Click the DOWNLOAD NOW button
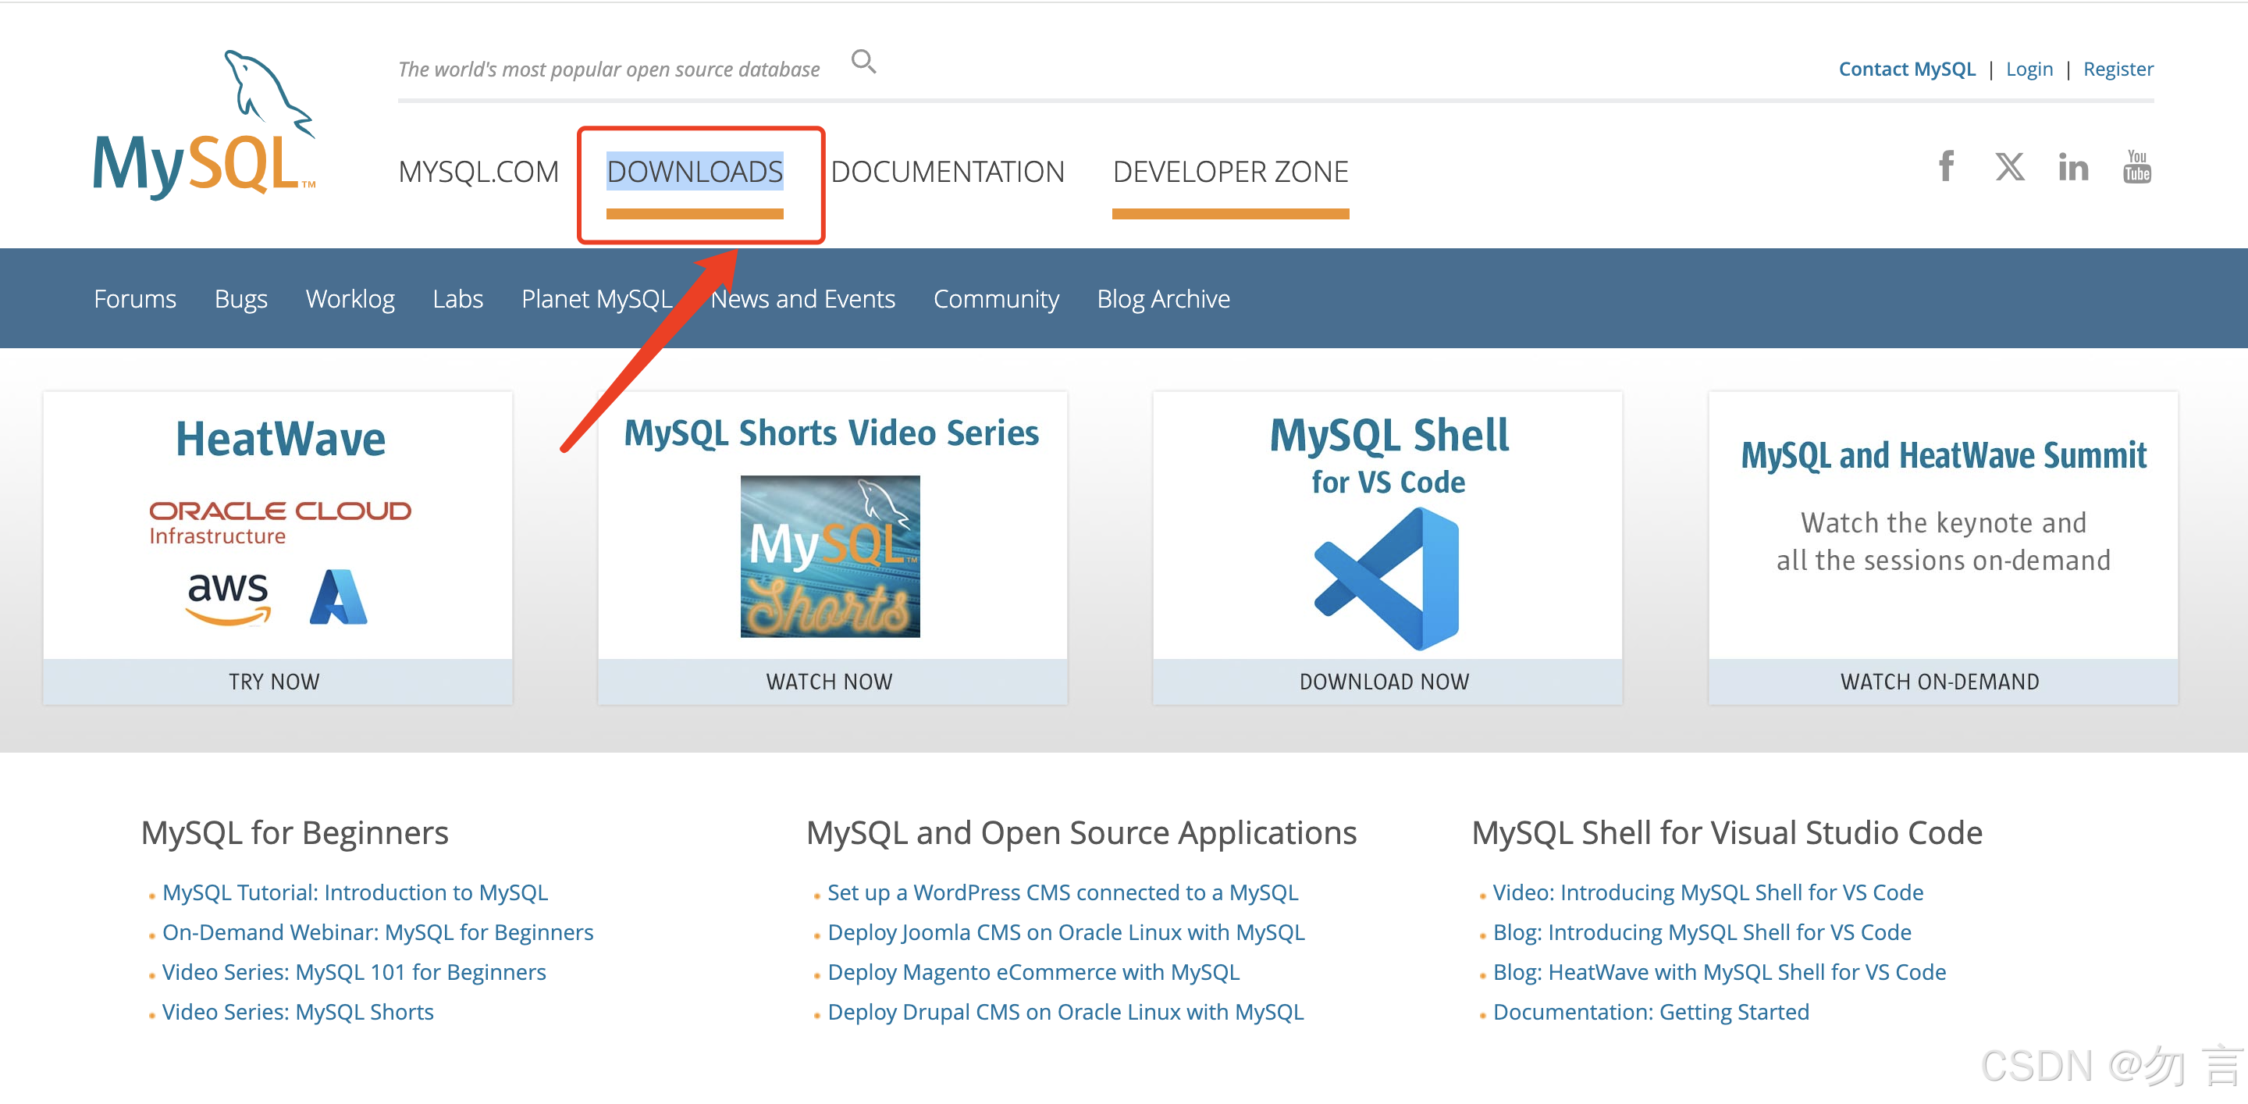The height and width of the screenshot is (1104, 2248). click(1387, 682)
